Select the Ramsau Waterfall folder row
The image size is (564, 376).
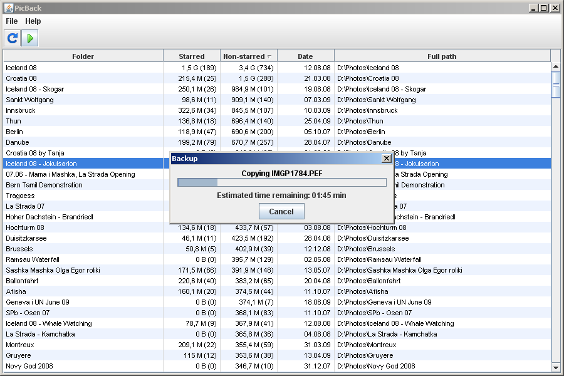277,259
